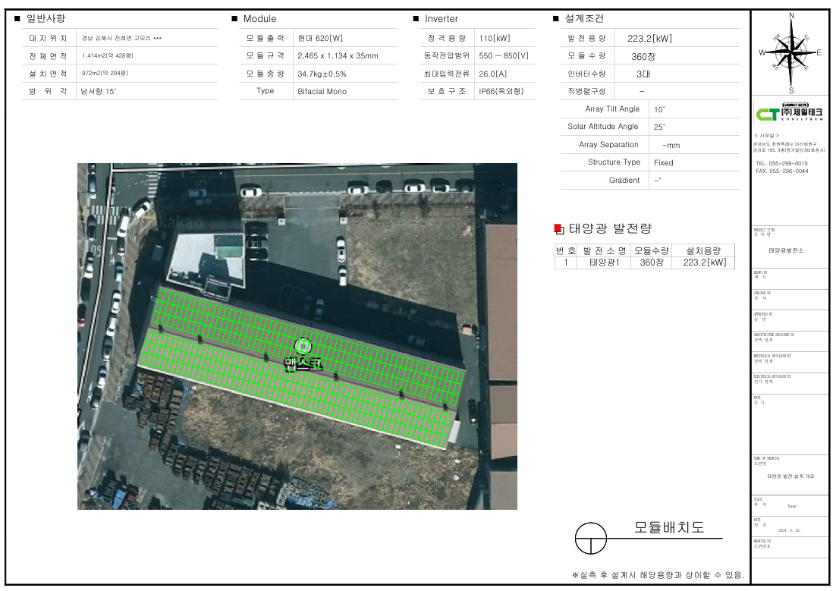
Task: Click the square bullet before Inverter heading
Action: pyautogui.click(x=416, y=19)
